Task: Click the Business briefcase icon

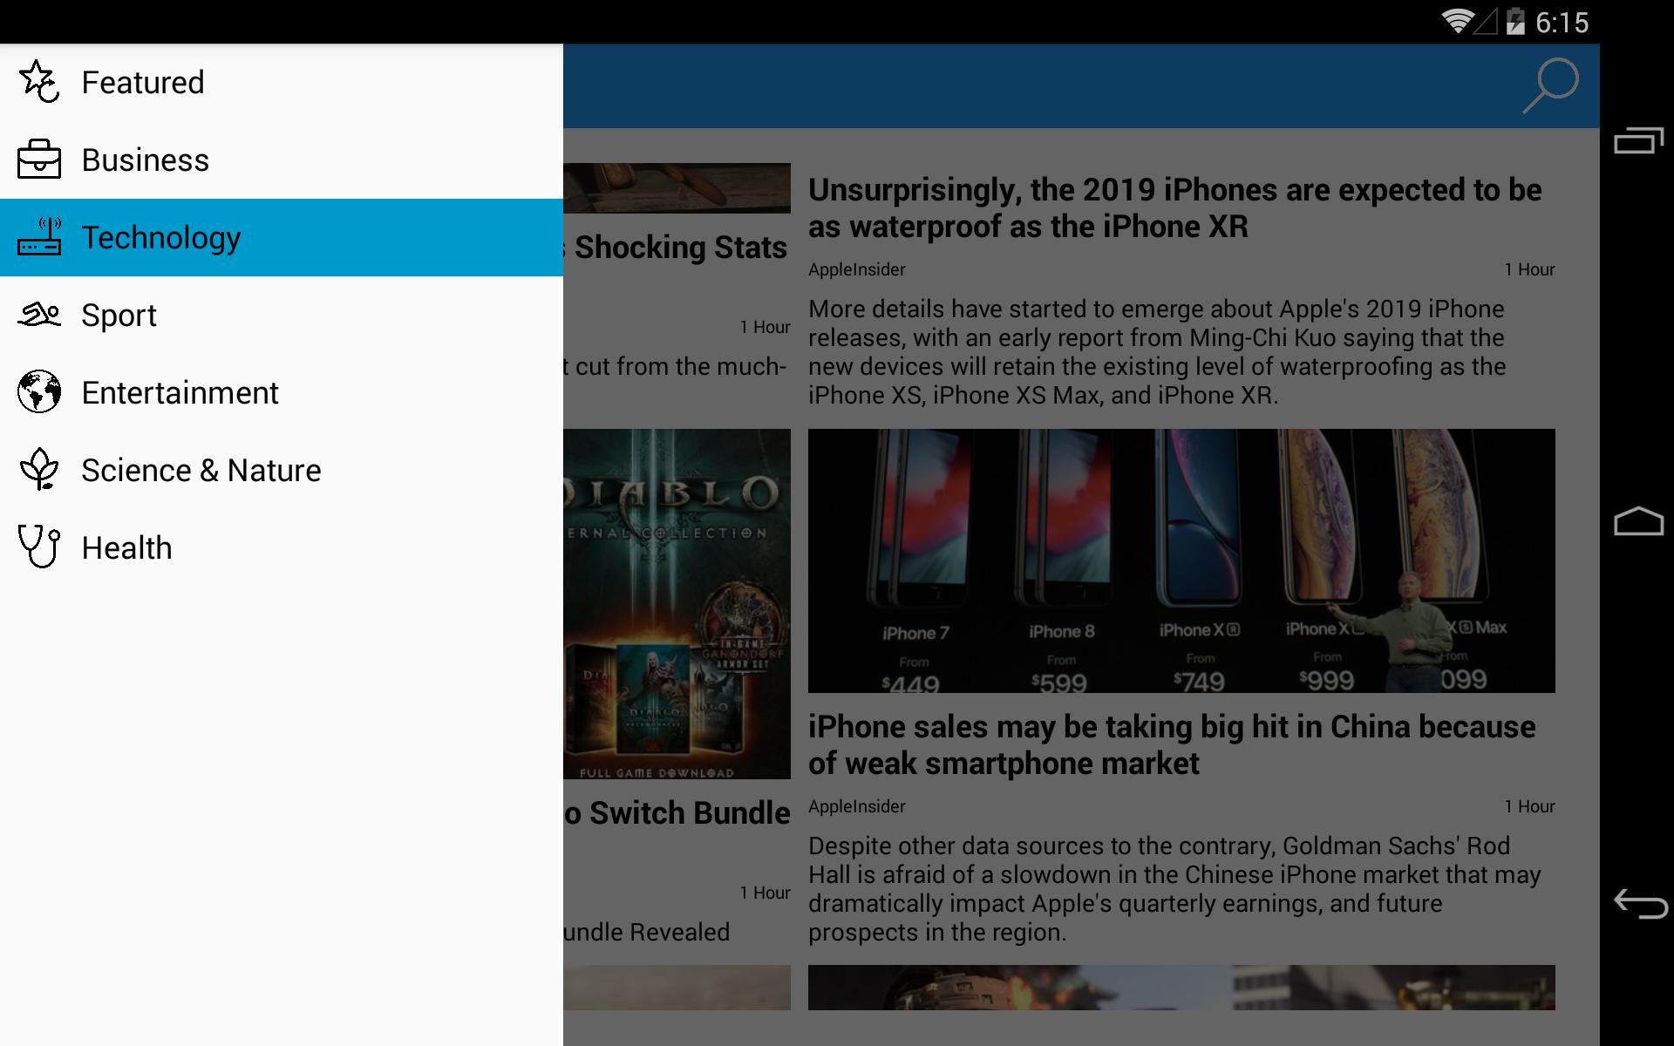Action: (39, 160)
